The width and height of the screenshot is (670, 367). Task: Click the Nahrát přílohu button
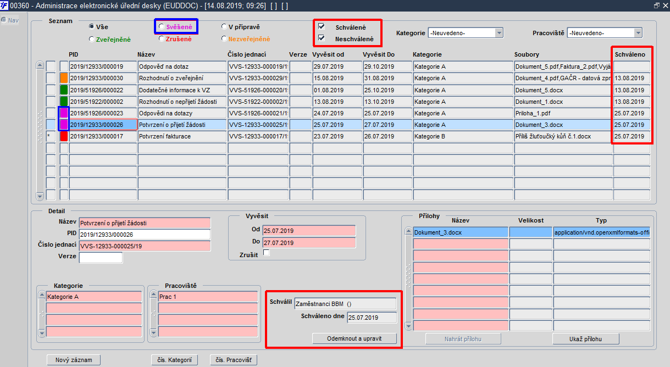click(463, 338)
